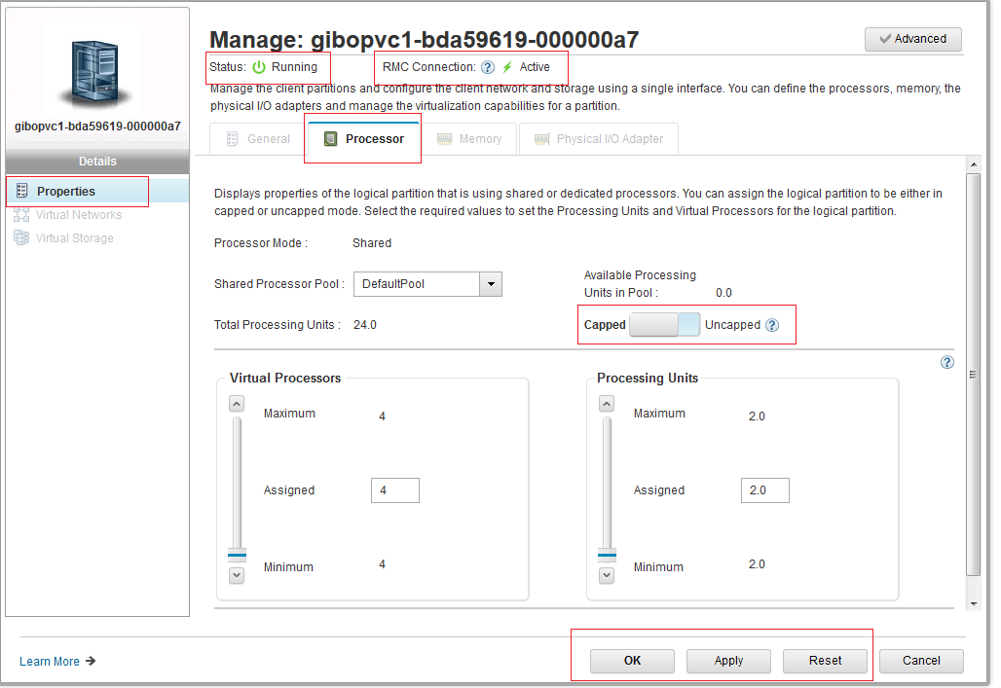Click the 24.0 Total Processing Units value

(x=365, y=325)
